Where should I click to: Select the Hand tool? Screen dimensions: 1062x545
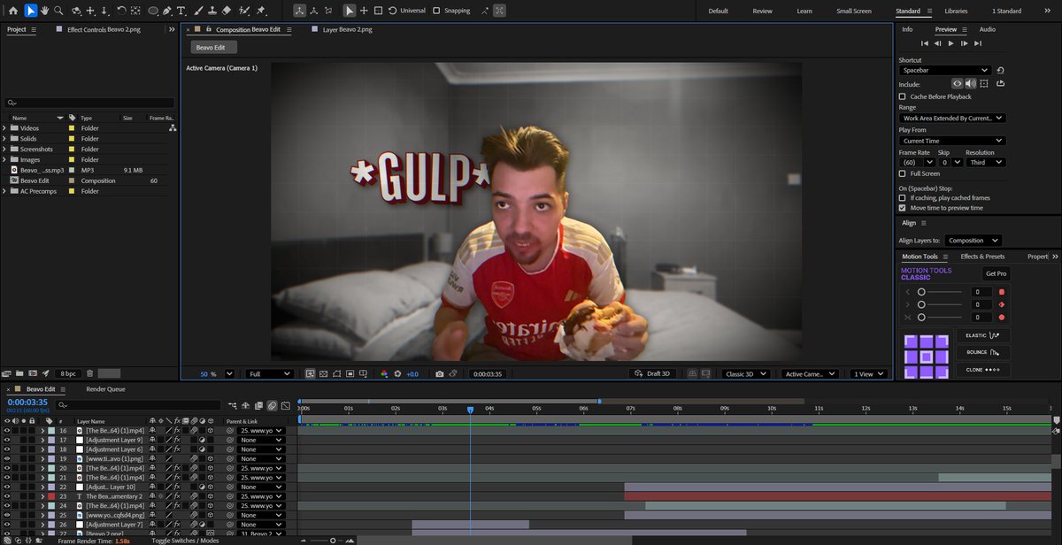(x=44, y=11)
